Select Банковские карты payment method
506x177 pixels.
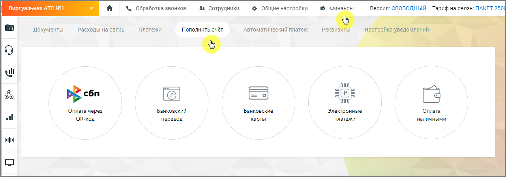tap(258, 102)
